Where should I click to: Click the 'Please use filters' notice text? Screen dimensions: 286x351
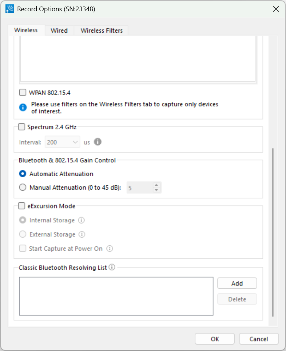click(124, 108)
